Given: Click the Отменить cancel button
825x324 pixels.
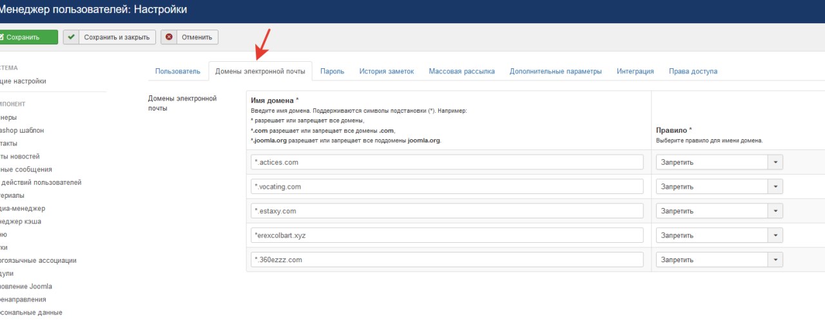Looking at the screenshot, I should tap(189, 37).
